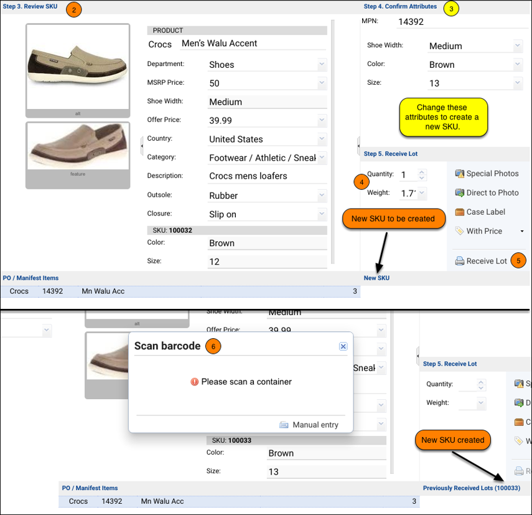Launch Direct to Photo

461,192
